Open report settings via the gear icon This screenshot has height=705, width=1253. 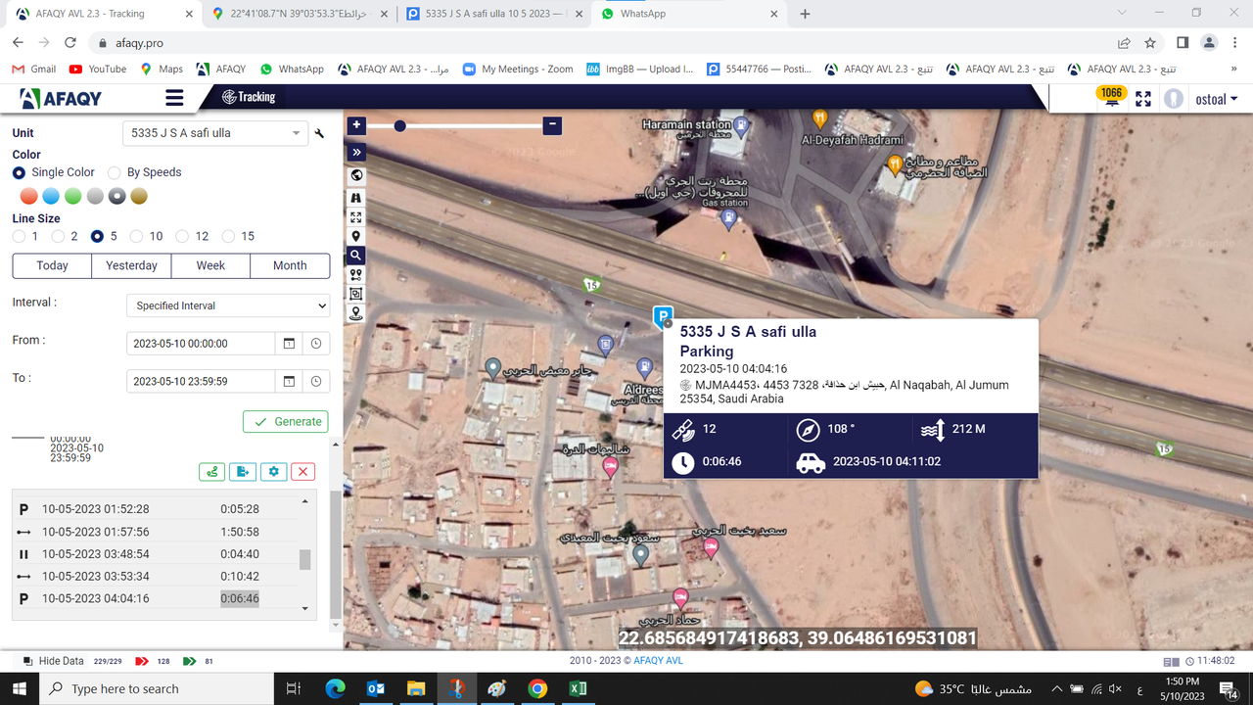[273, 471]
